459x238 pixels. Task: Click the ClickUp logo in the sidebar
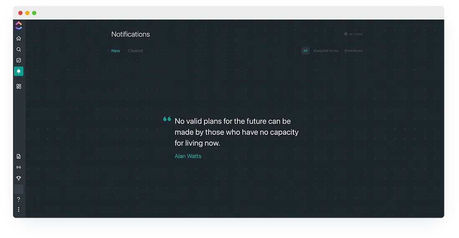point(18,26)
